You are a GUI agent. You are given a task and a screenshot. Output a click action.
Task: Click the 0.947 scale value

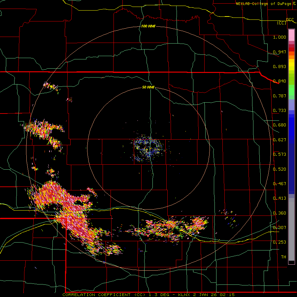[280, 52]
